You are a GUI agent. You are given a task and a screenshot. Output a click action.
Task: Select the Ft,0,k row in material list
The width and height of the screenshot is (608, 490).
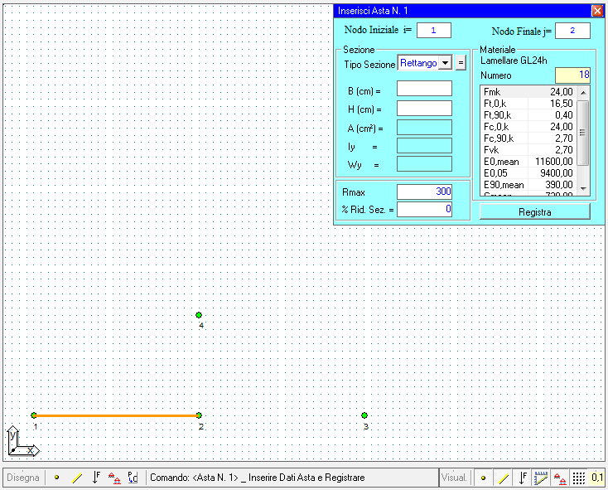(x=528, y=104)
